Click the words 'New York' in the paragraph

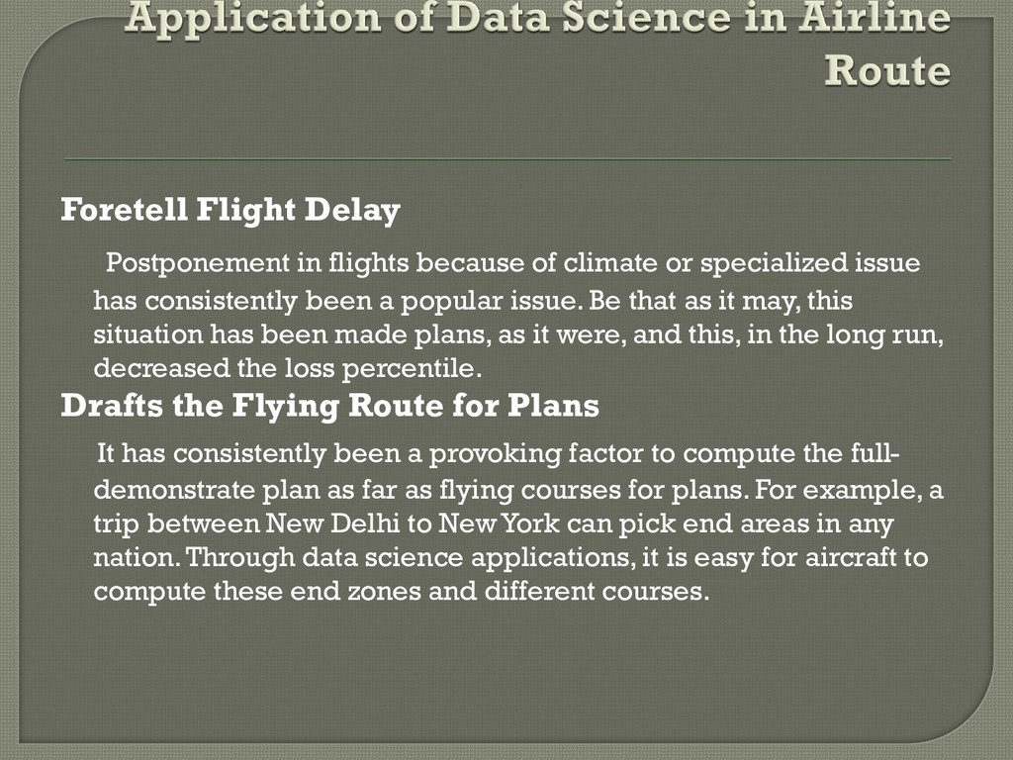499,522
